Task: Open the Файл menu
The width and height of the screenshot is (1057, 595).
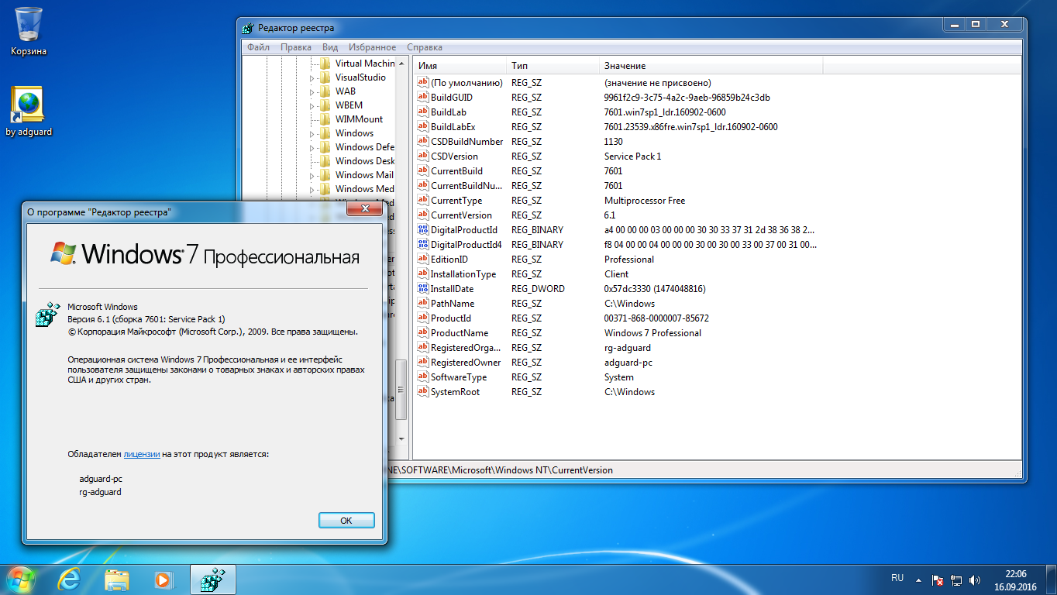Action: (259, 47)
